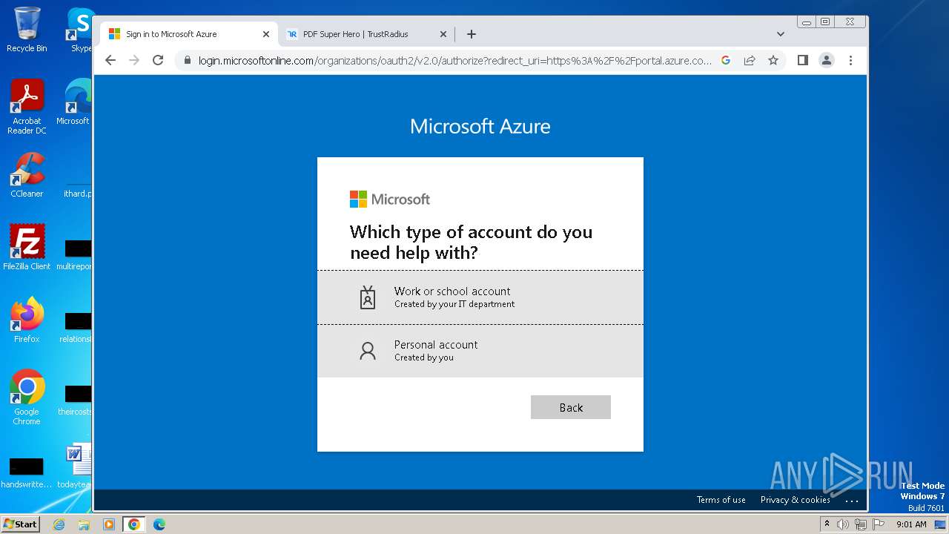Click the Microsoft logo on the sign-in card
The image size is (949, 534).
click(x=390, y=199)
